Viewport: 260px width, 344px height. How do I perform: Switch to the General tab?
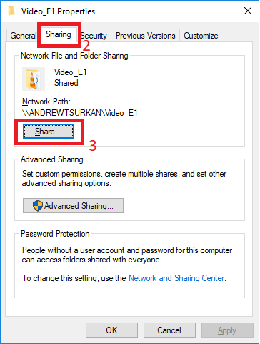[x=23, y=36]
